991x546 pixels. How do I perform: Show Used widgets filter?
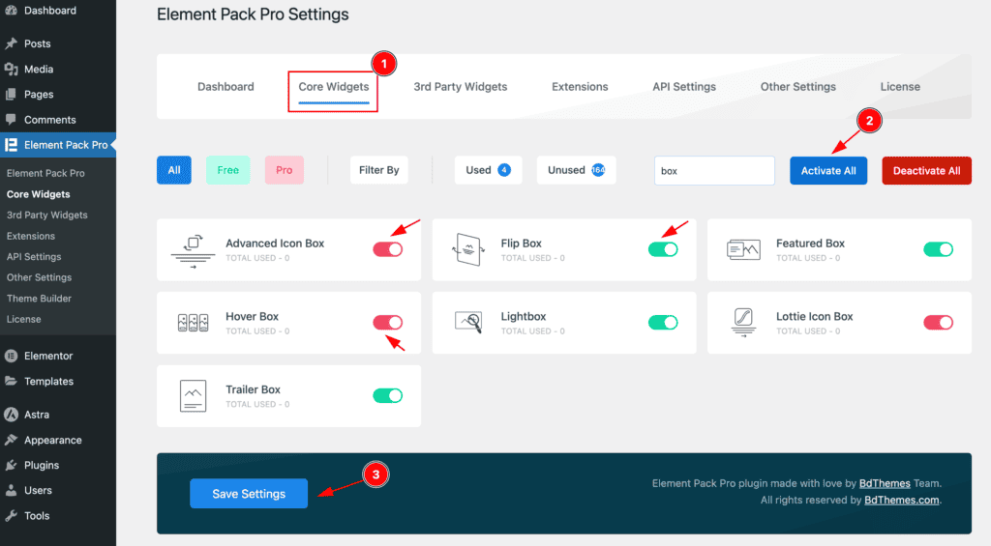click(488, 170)
